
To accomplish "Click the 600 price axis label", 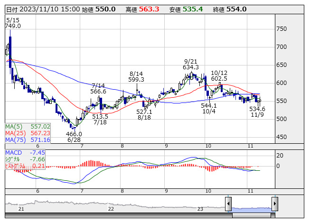I will point(282,83).
